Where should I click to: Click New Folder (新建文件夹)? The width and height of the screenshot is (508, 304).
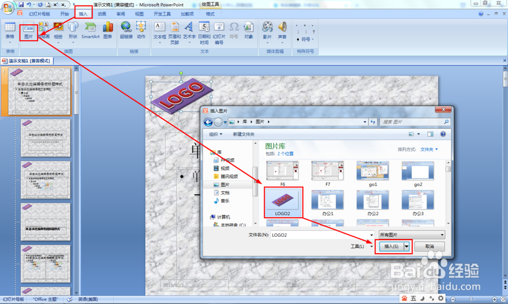pyautogui.click(x=244, y=134)
